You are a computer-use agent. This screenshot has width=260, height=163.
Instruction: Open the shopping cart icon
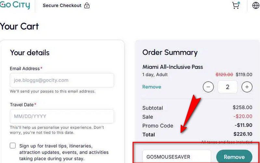click(236, 5)
